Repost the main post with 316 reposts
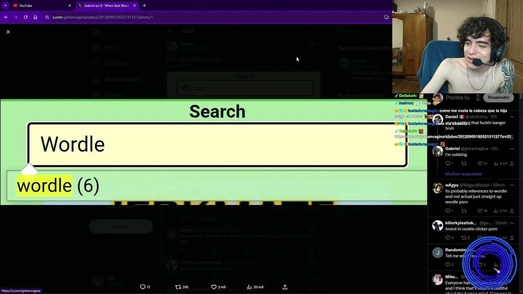This screenshot has height=294, width=523. [182, 287]
